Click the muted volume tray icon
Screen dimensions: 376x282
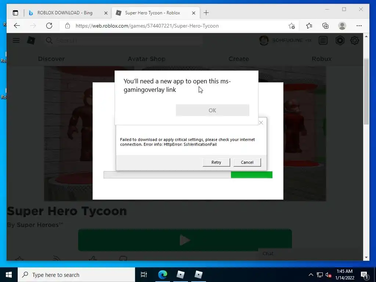point(329,275)
